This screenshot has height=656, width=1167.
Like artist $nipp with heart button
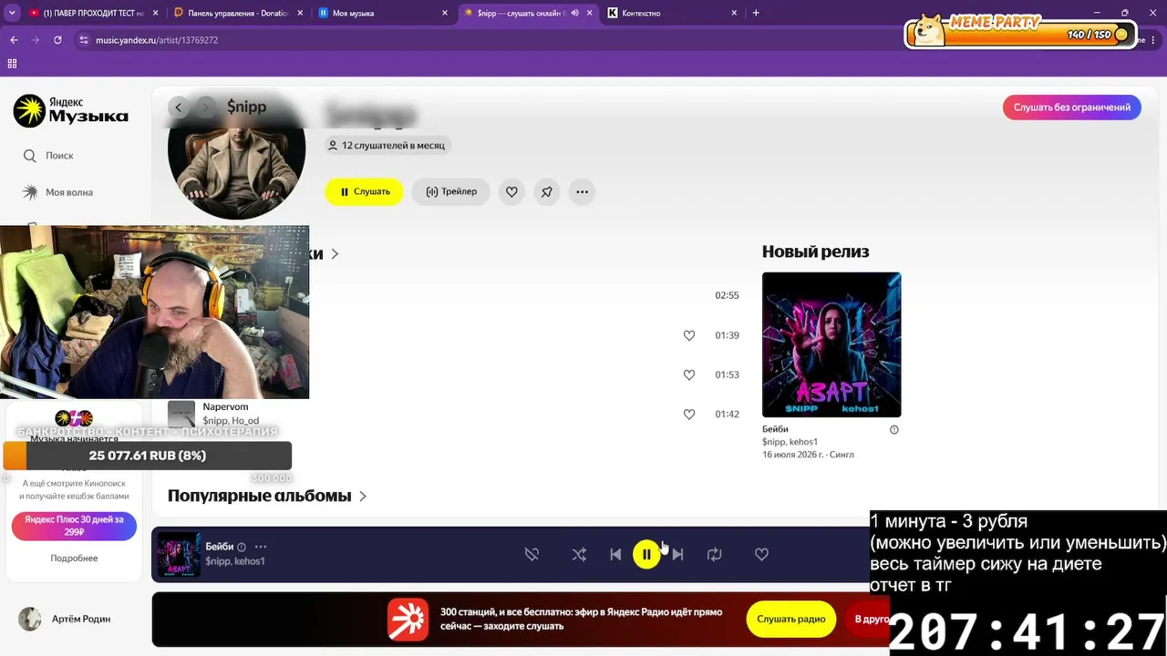click(x=511, y=191)
